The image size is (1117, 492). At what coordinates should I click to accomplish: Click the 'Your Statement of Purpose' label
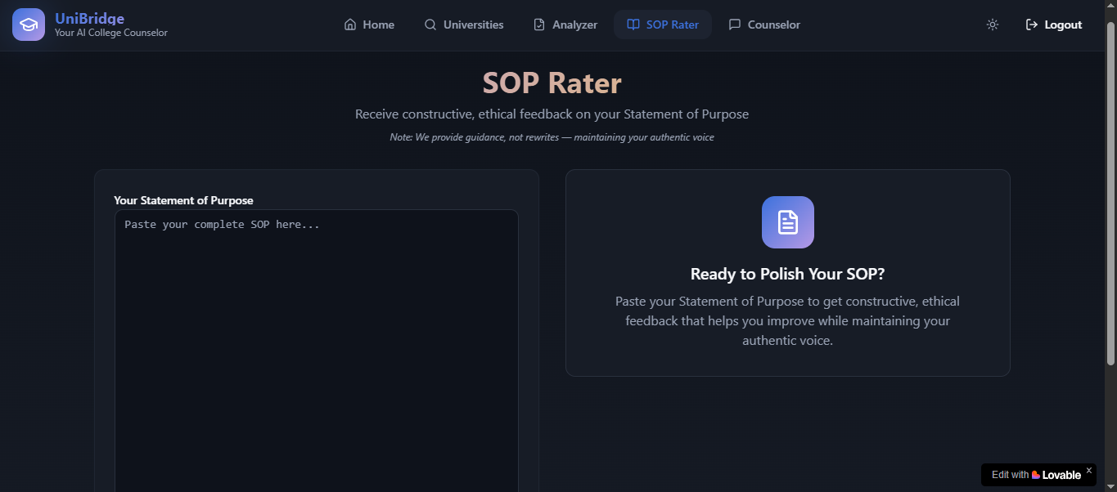coord(183,200)
